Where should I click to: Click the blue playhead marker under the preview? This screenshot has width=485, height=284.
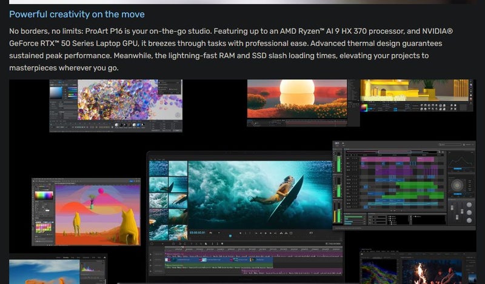[230, 236]
